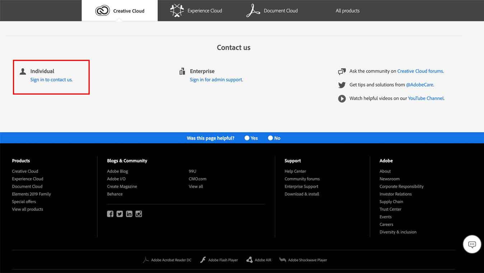
Task: Visit the @AdobeCare link
Action: 419,85
